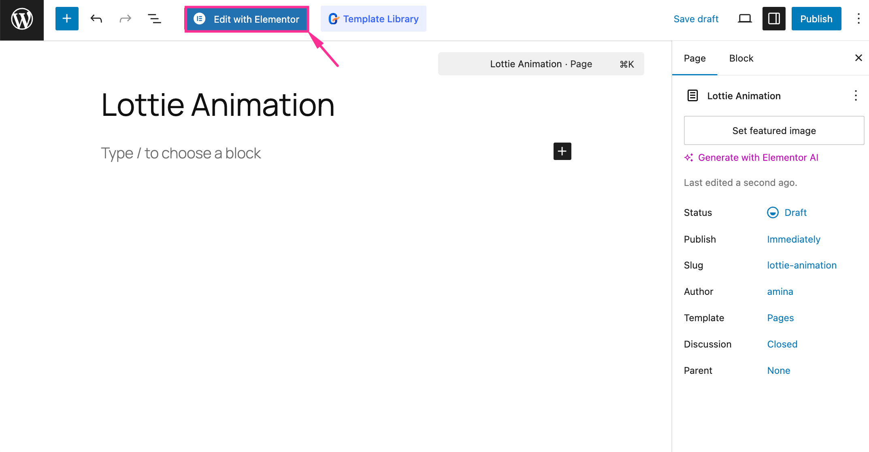Open the page actions menu next to Lottie Animation

(856, 96)
